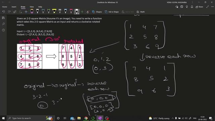Activate the Lasso Select tool
Screen dimensions: 215x121
[x=20, y=12]
